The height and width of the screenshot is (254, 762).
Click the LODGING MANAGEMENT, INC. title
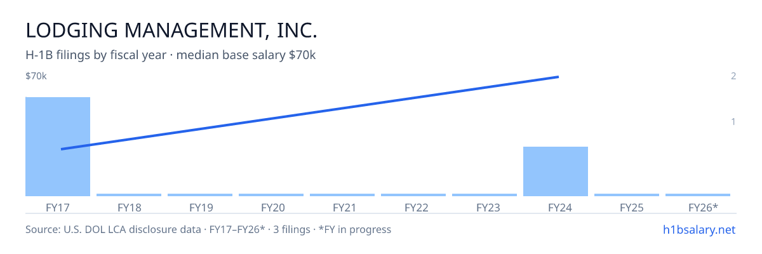(171, 30)
